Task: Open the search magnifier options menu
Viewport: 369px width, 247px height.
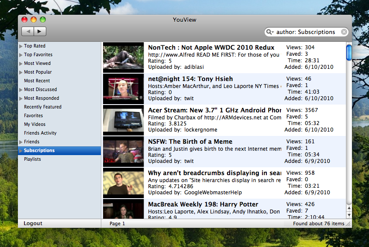Action: [270, 32]
